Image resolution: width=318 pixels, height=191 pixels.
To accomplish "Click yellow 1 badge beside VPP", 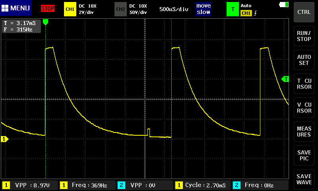I will click(6, 185).
